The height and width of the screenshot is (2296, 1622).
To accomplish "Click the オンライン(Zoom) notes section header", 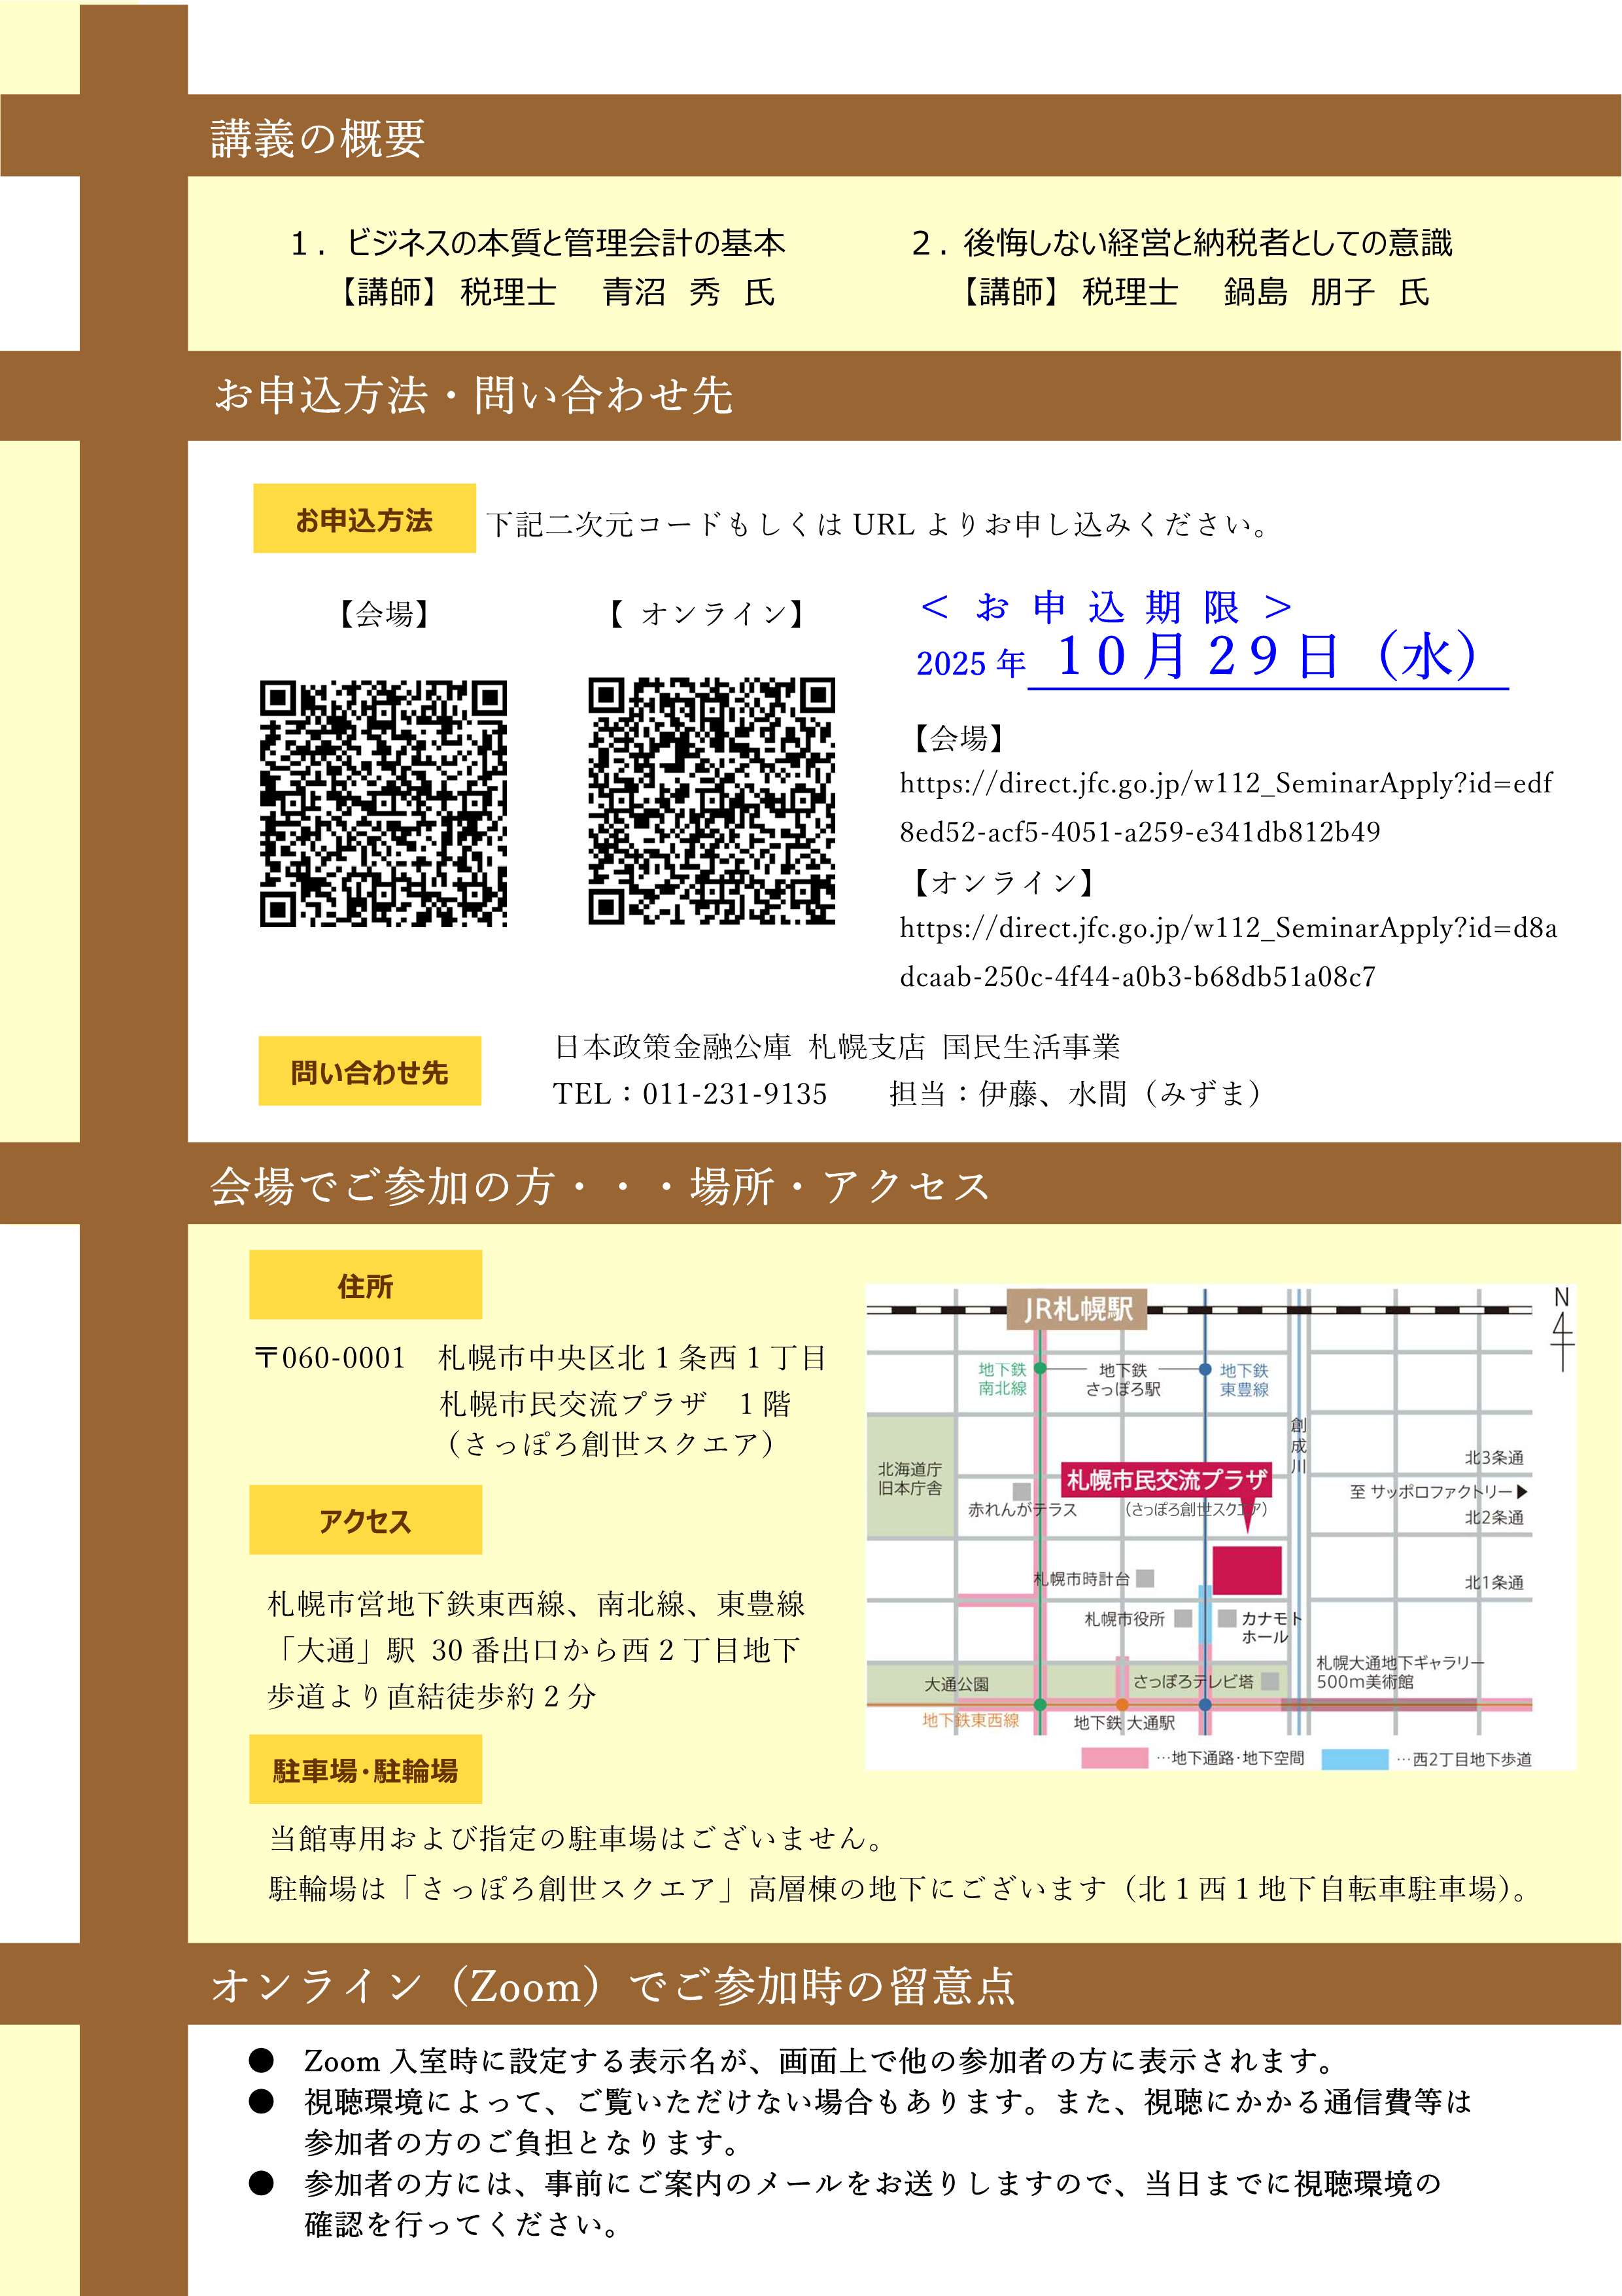I will click(613, 1985).
